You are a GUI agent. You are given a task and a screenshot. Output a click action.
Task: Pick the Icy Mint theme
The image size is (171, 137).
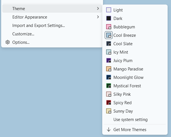pyautogui.click(x=121, y=52)
